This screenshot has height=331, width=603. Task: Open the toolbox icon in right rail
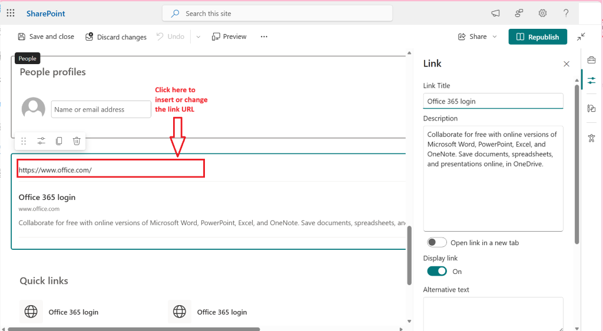(591, 60)
